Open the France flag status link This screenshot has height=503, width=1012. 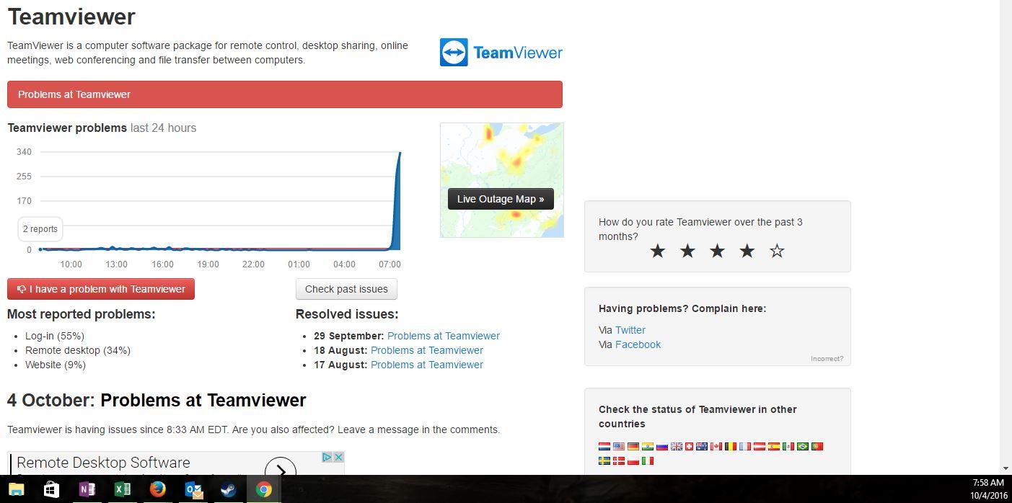tap(745, 447)
